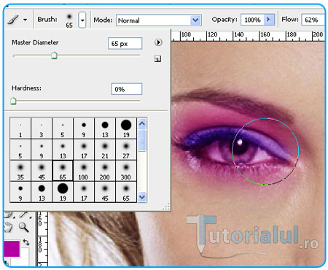Create new brush preset icon
This screenshot has height=270, width=328.
click(157, 58)
